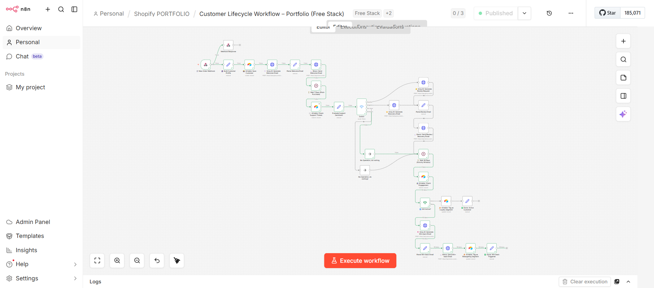The image size is (654, 288).
Task: Select the Still Active? node
Action: pyautogui.click(x=425, y=202)
